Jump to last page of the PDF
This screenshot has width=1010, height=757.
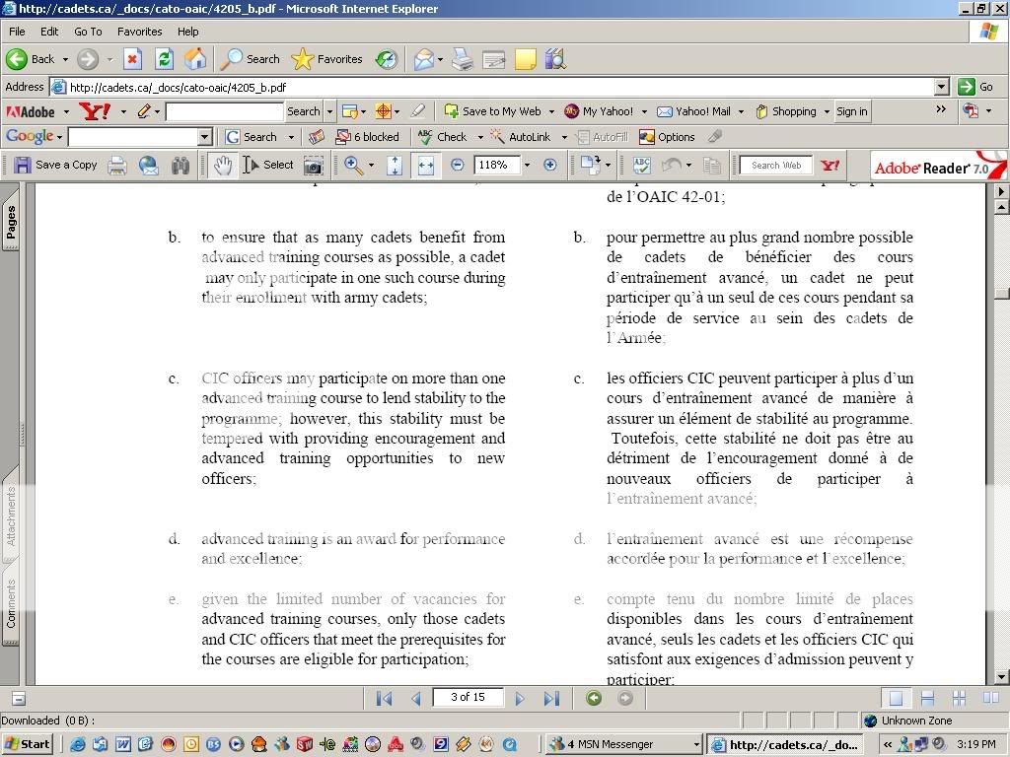551,698
